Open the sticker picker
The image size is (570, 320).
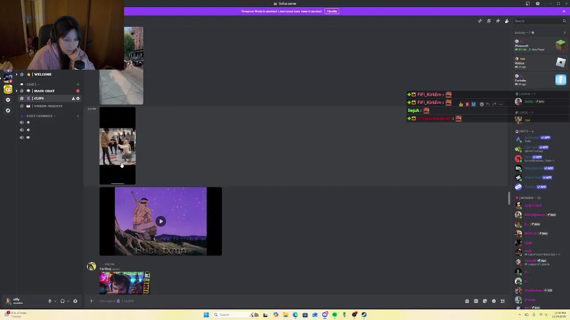[485, 301]
